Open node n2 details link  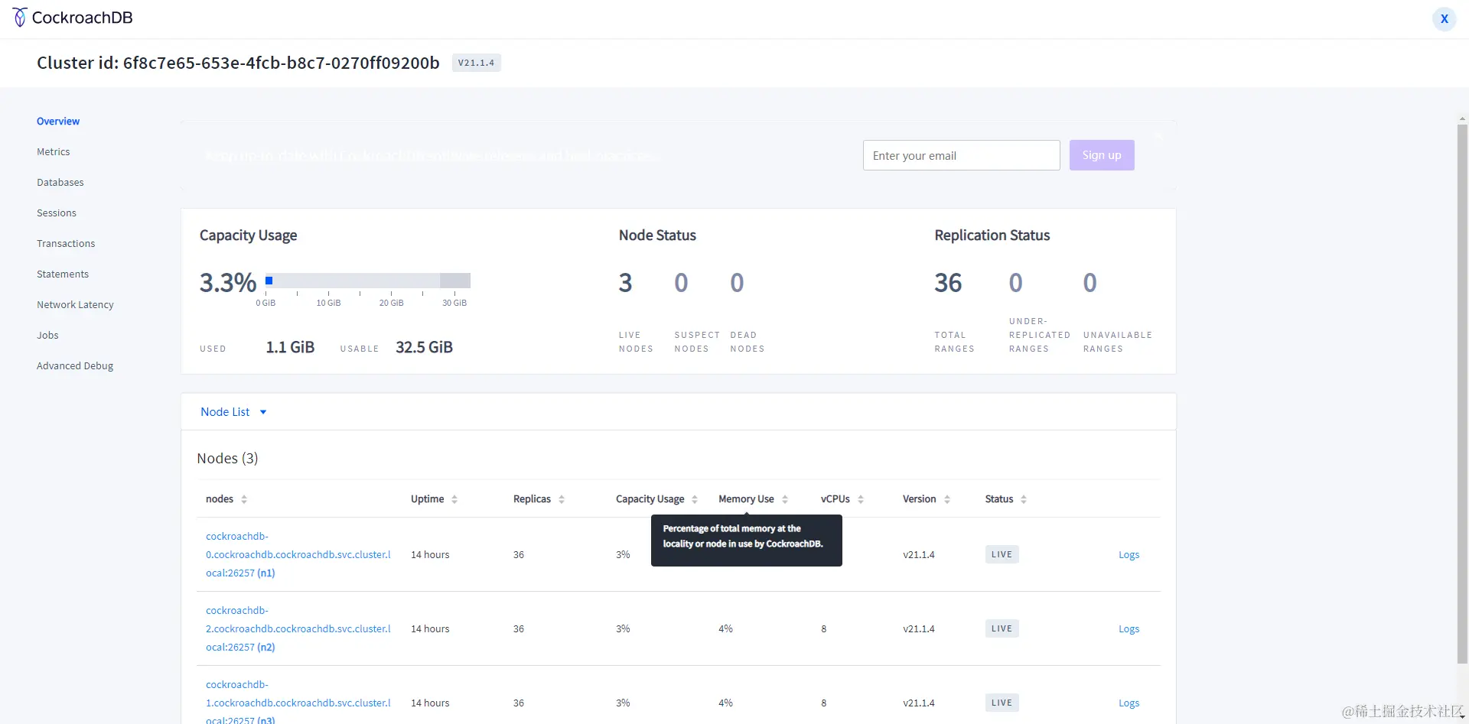click(x=298, y=628)
